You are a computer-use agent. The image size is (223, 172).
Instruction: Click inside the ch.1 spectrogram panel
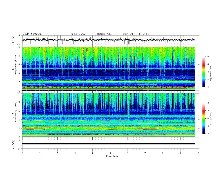point(108,69)
